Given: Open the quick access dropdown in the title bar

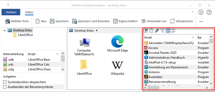Looking at the screenshot, I should click(8, 5).
